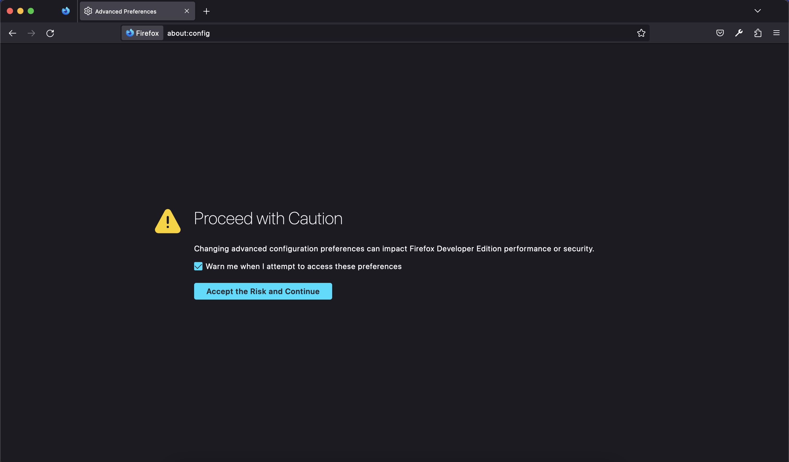Click the yellow caution warning triangle

pos(168,221)
